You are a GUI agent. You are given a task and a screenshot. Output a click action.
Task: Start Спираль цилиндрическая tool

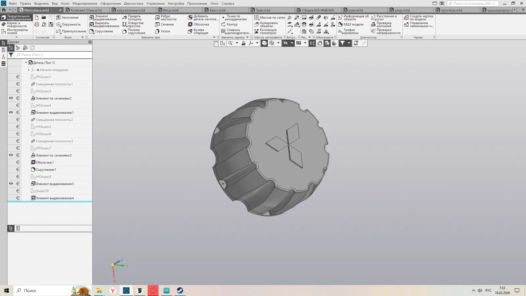[236, 32]
